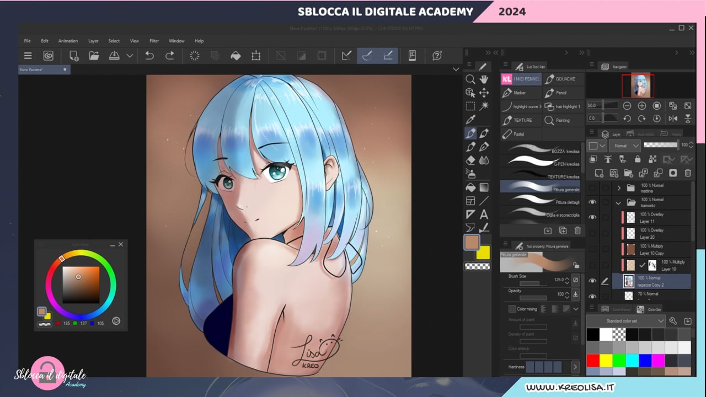Screen dimensions: 706x397
Task: Toggle snap to ruler icon
Action: (346, 55)
